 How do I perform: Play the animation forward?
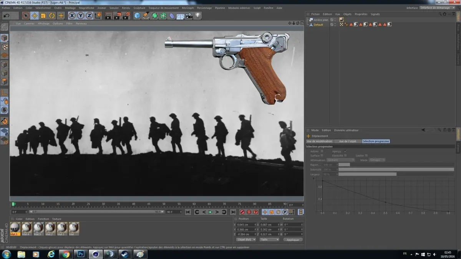[x=210, y=212]
